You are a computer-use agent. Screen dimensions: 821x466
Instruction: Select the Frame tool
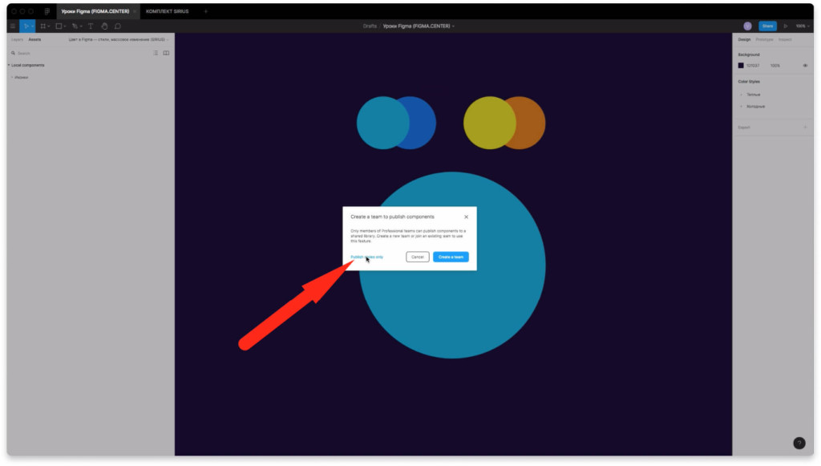point(43,26)
